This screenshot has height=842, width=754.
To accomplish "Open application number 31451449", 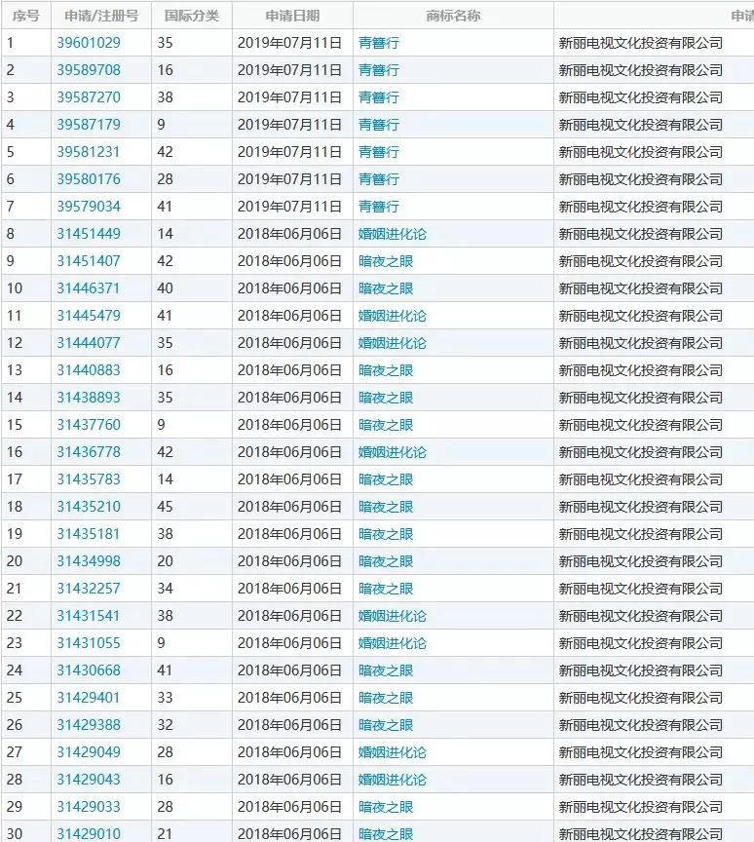I will pyautogui.click(x=89, y=234).
